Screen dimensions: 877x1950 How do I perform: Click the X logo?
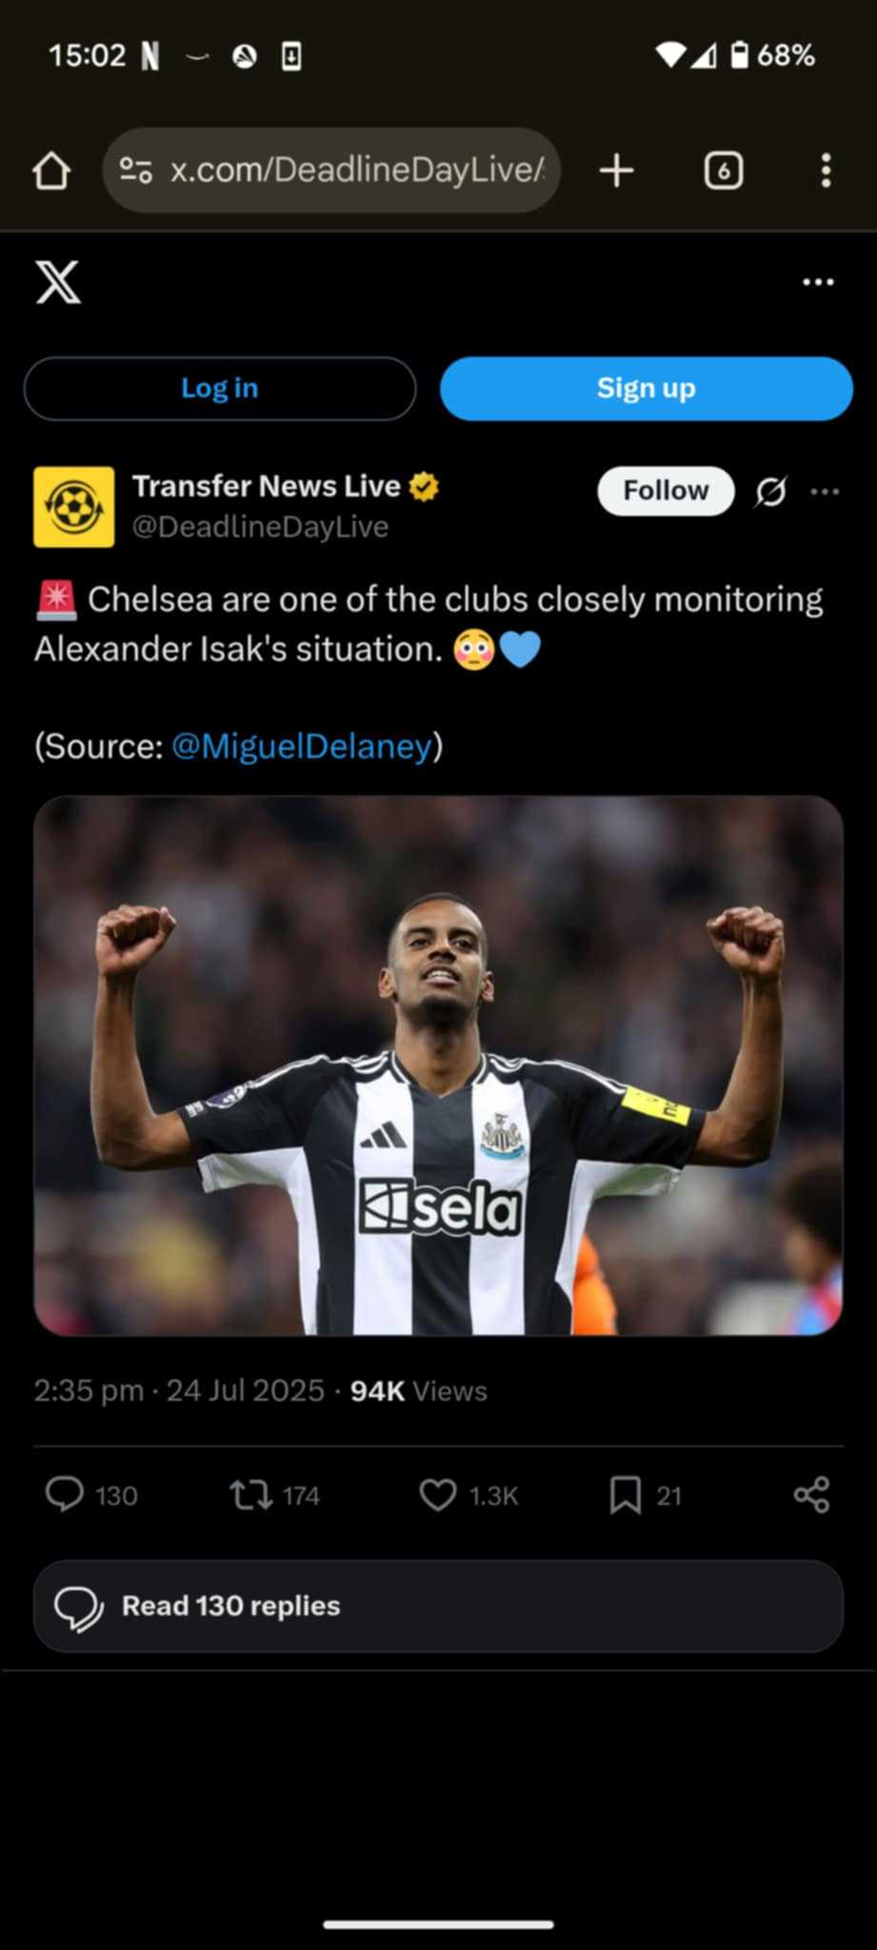(58, 282)
